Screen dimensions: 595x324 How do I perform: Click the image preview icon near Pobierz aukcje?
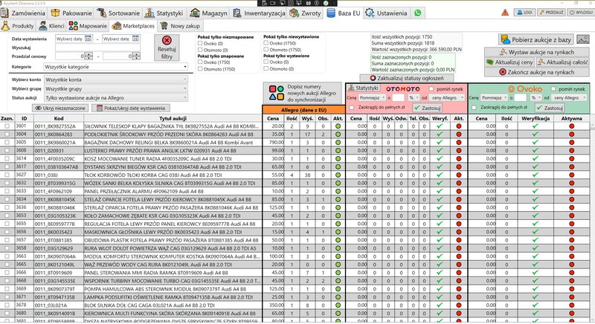(x=583, y=39)
